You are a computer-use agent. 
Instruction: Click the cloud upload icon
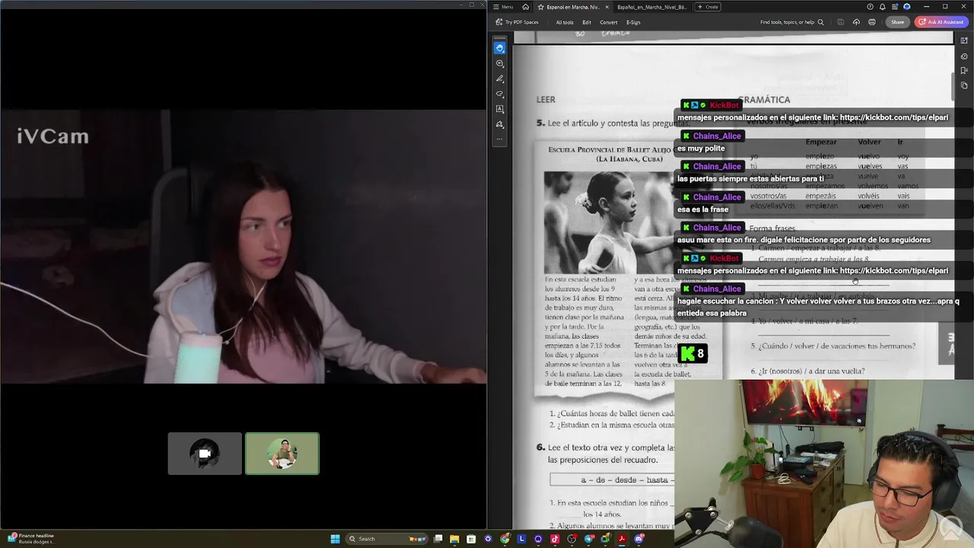(856, 22)
